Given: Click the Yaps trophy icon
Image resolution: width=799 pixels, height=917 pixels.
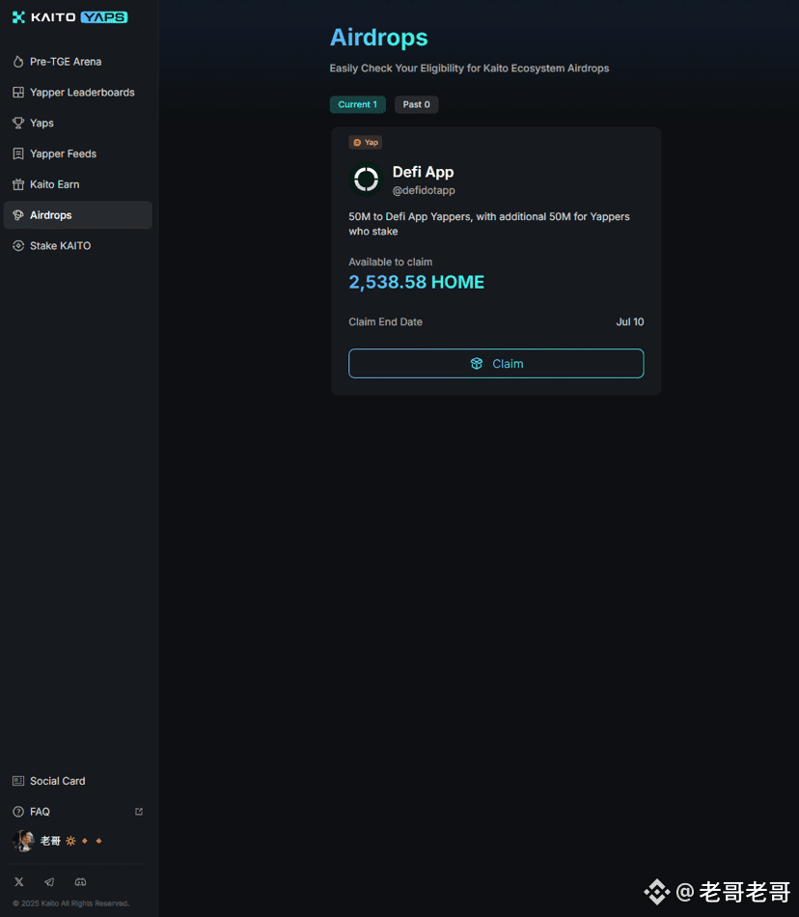Looking at the screenshot, I should tap(18, 123).
